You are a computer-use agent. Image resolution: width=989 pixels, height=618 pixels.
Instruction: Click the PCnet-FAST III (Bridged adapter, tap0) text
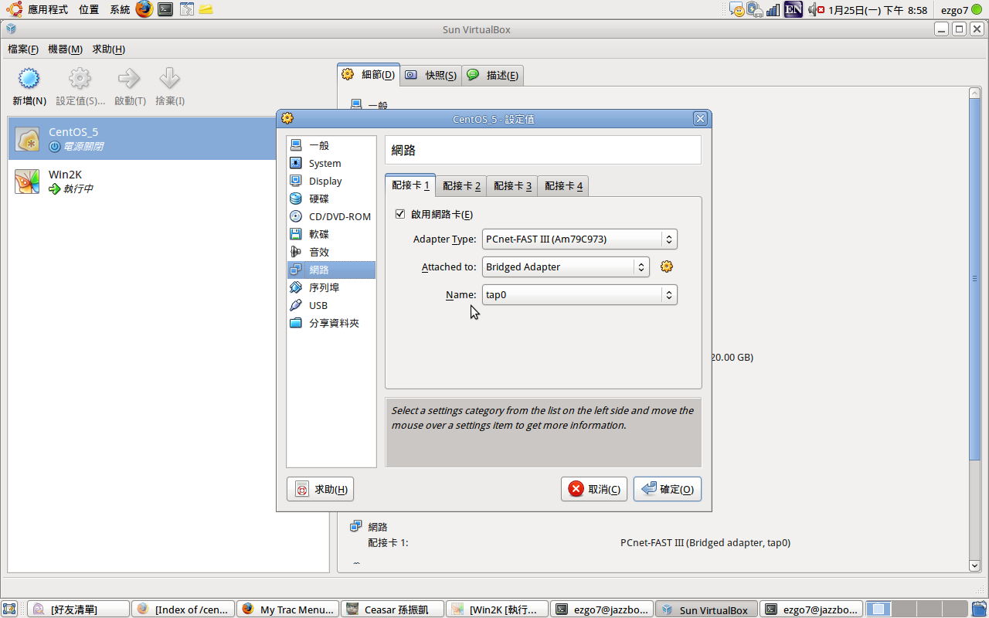tap(705, 543)
